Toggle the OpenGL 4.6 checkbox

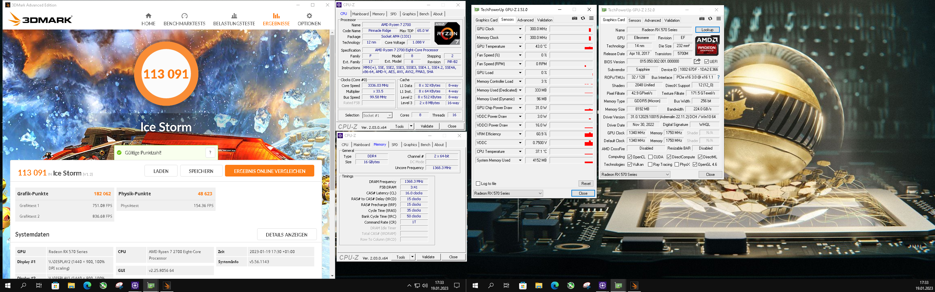pyautogui.click(x=695, y=165)
